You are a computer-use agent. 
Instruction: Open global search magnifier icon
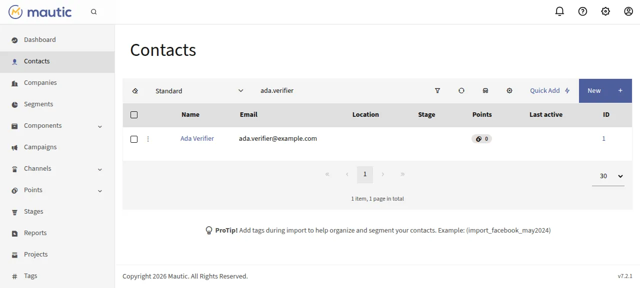[94, 12]
